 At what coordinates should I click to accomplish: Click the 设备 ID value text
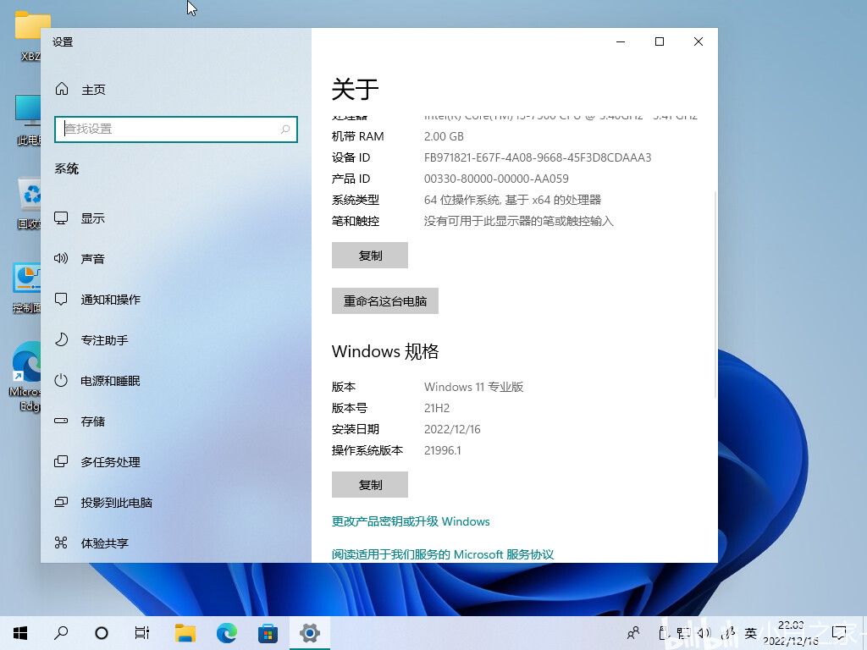pyautogui.click(x=538, y=157)
